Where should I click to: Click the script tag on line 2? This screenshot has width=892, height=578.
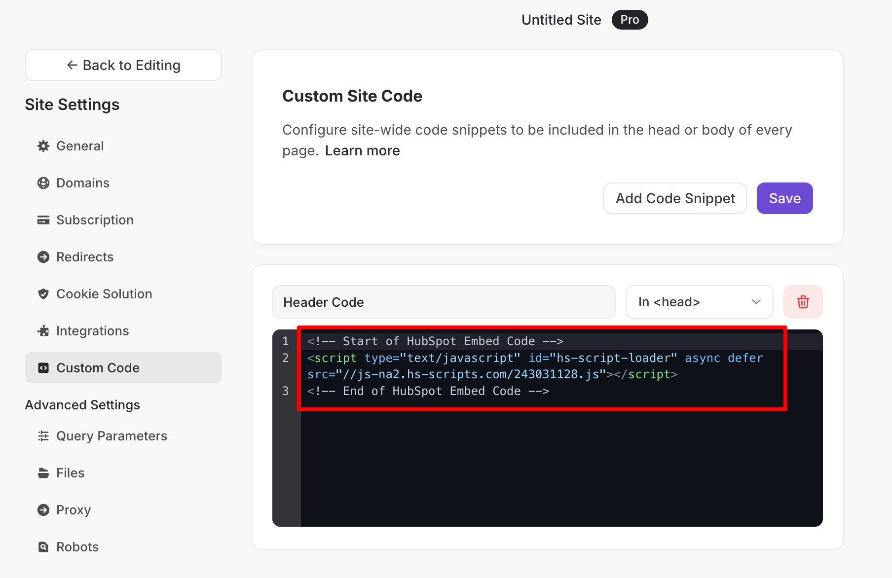pyautogui.click(x=535, y=366)
